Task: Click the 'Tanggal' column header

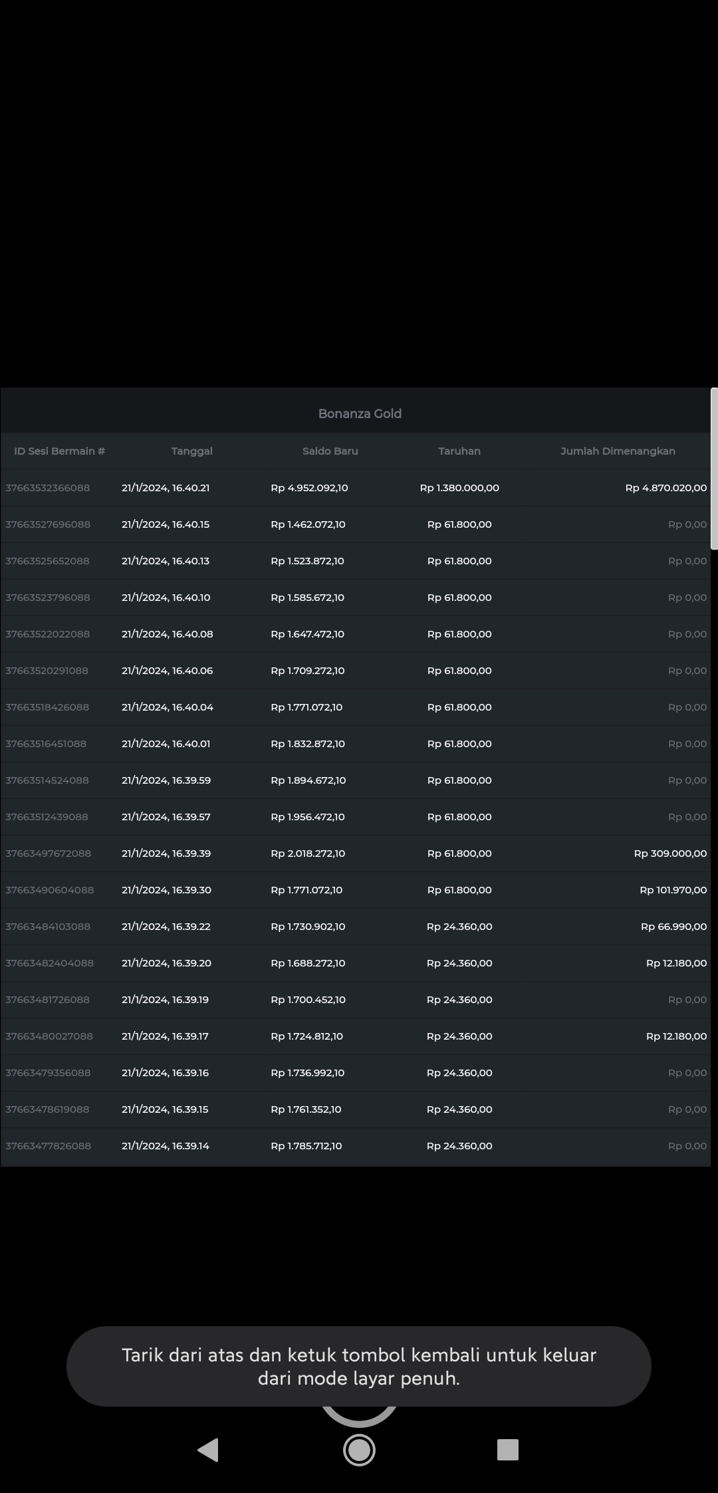Action: pos(191,451)
